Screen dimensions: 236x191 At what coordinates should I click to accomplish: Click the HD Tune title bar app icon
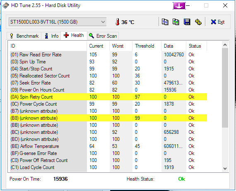tap(6, 6)
